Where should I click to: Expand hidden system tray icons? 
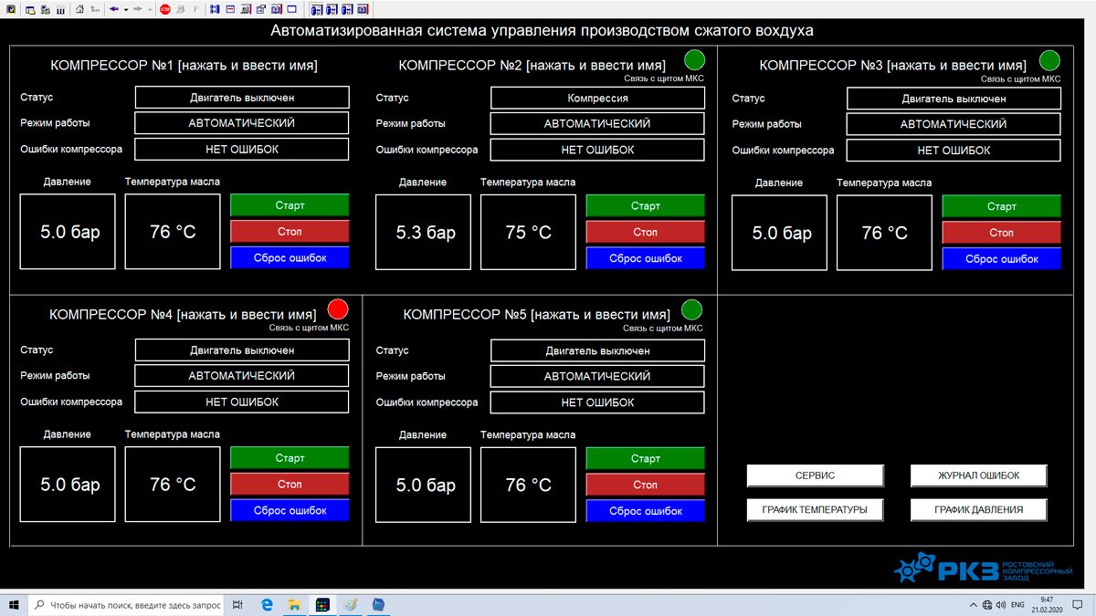pyautogui.click(x=973, y=605)
